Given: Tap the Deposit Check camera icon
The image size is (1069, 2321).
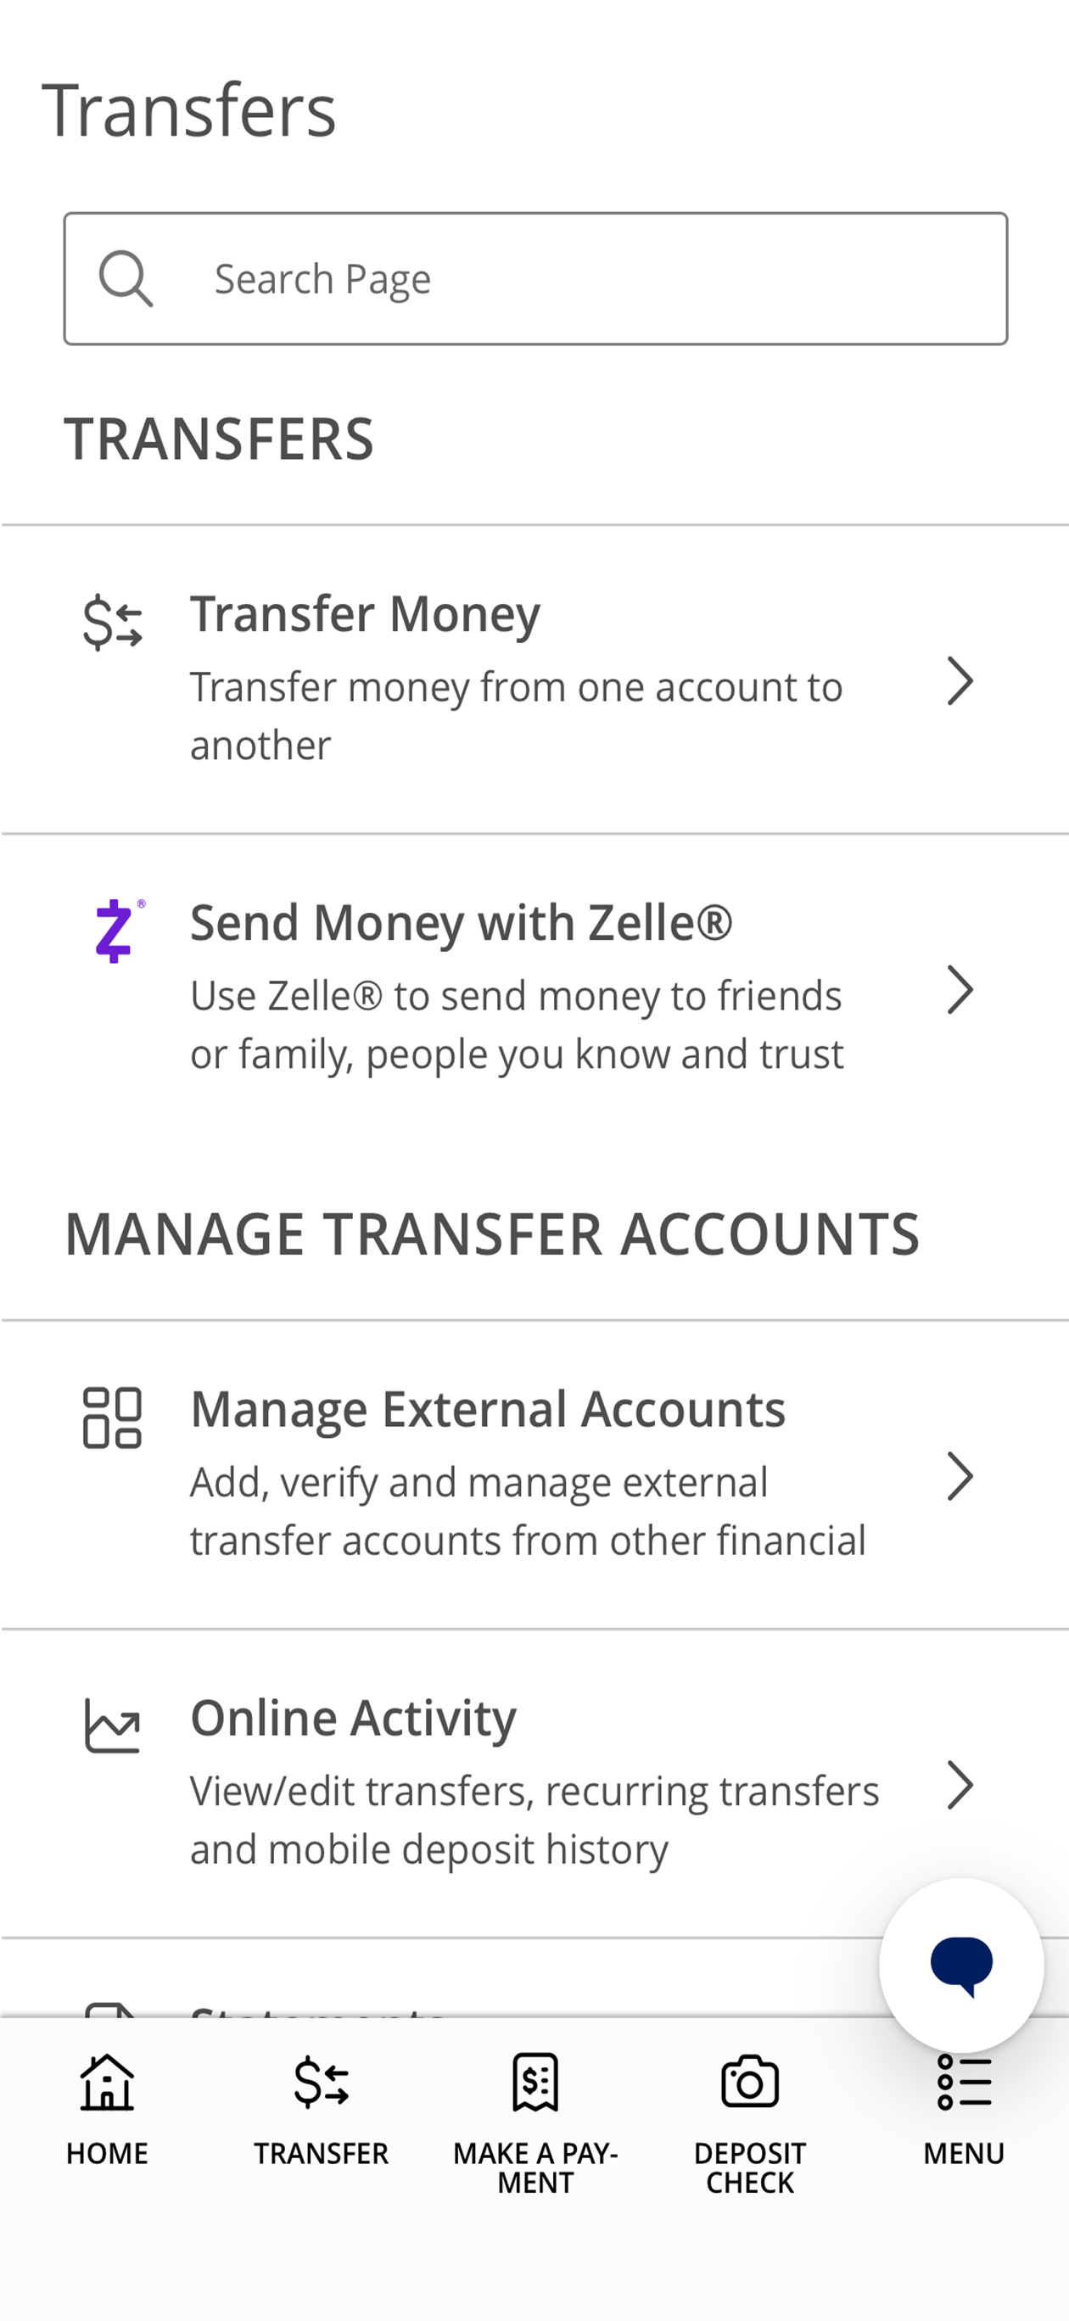Looking at the screenshot, I should point(750,2083).
